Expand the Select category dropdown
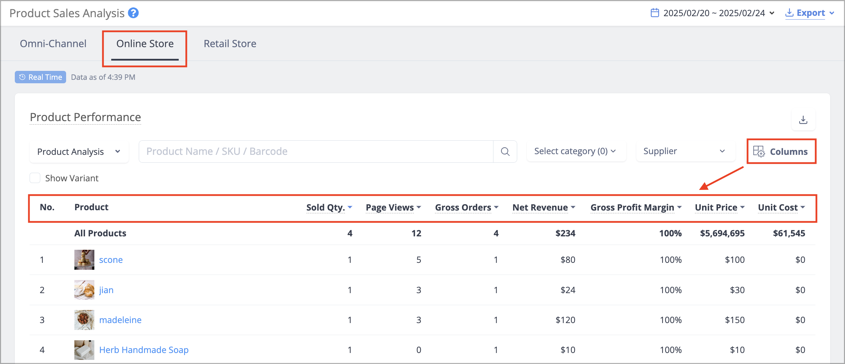845x364 pixels. [576, 151]
